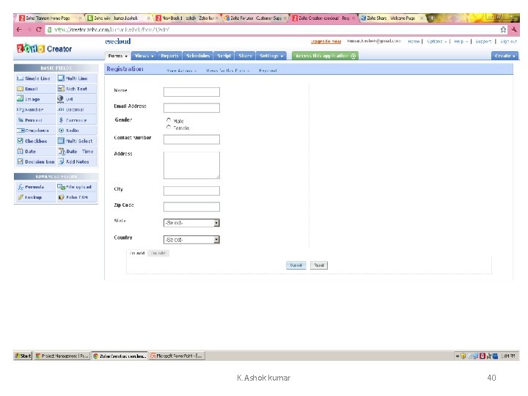Screen dimensions: 528x396
Task: Add a Lookup advanced field
Action: point(35,197)
